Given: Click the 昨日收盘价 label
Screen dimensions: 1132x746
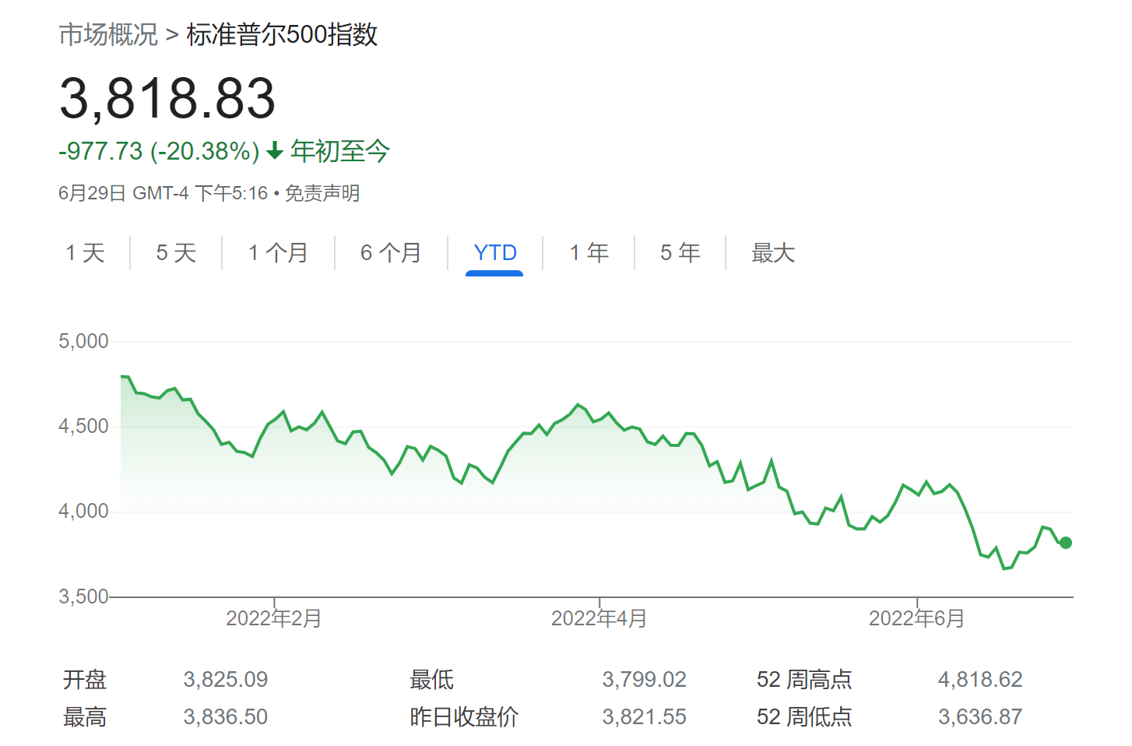Looking at the screenshot, I should 464,717.
